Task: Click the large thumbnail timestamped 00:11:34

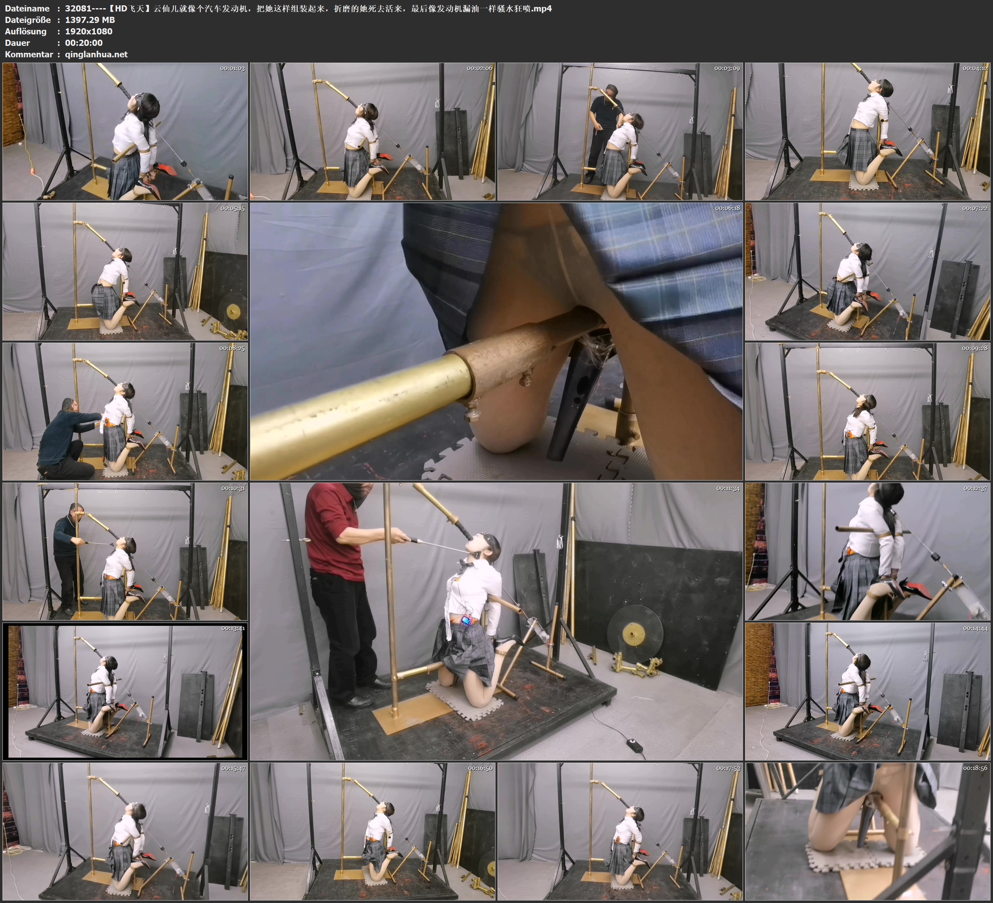Action: 497,621
